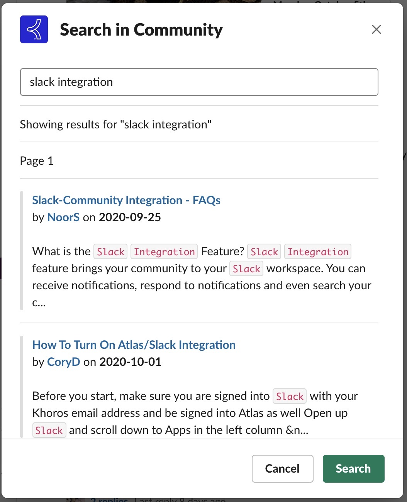Click the "receive notifications" snippet line

tap(202, 285)
